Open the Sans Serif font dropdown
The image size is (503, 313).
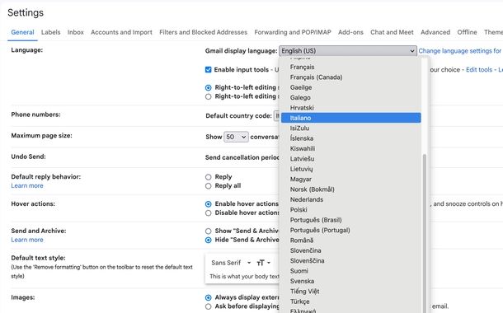pyautogui.click(x=231, y=263)
